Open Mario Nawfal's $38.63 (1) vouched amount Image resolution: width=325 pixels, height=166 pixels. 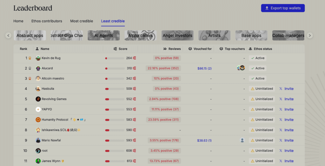[204, 140]
